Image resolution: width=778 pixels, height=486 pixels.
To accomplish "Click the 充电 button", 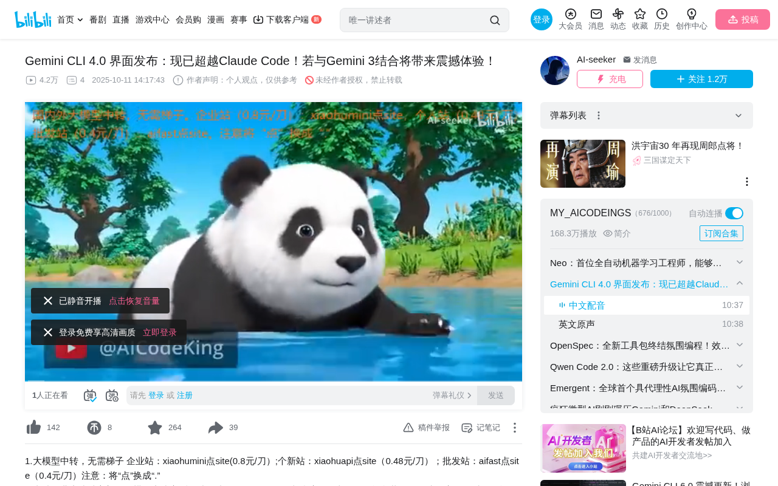I will tap(610, 79).
